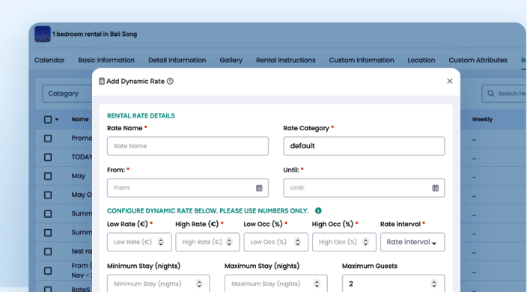Adjust the Low Rate stepper arrows
Screen dimensions: 527x292
click(x=161, y=242)
